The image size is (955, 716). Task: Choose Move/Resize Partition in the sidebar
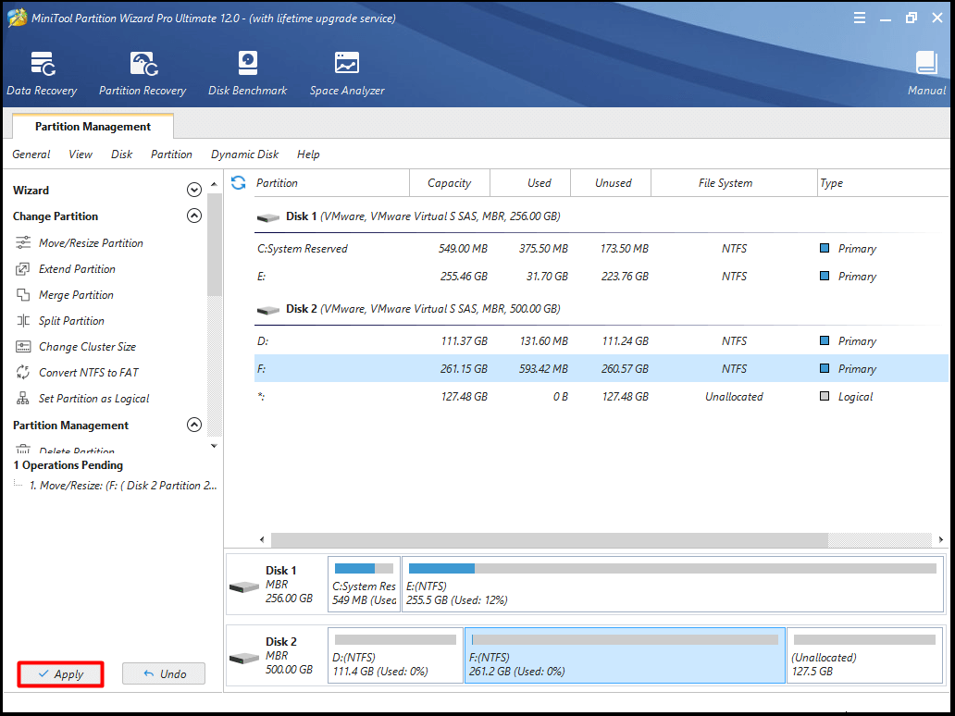91,243
